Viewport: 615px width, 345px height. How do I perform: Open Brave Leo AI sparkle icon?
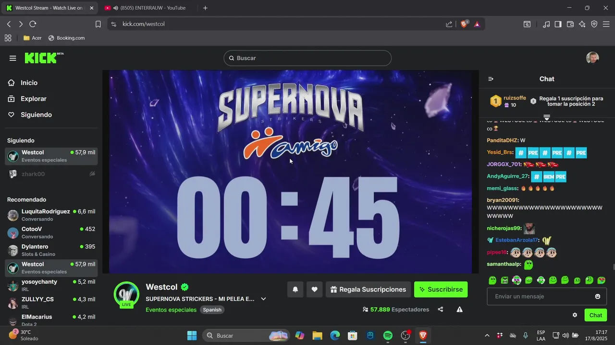tap(582, 24)
